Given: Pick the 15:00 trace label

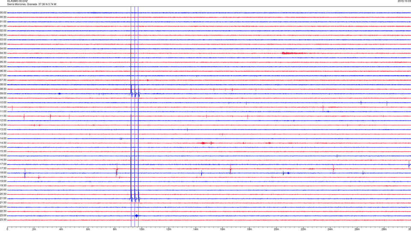Looking at the screenshot, I should click(3, 147).
